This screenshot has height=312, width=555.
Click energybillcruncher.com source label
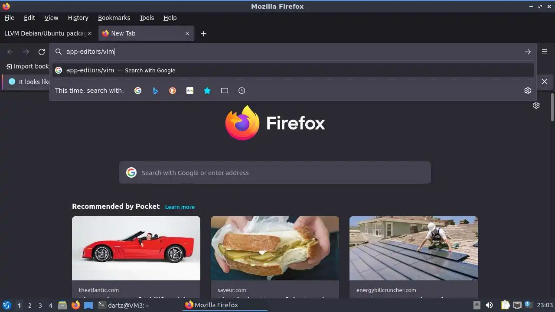386,290
